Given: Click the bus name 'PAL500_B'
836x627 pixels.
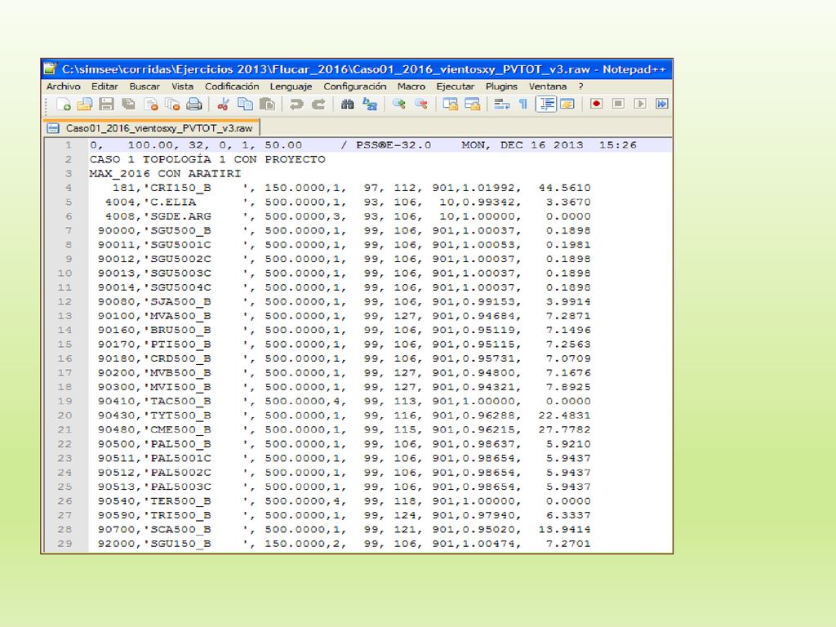Looking at the screenshot, I should (x=180, y=444).
